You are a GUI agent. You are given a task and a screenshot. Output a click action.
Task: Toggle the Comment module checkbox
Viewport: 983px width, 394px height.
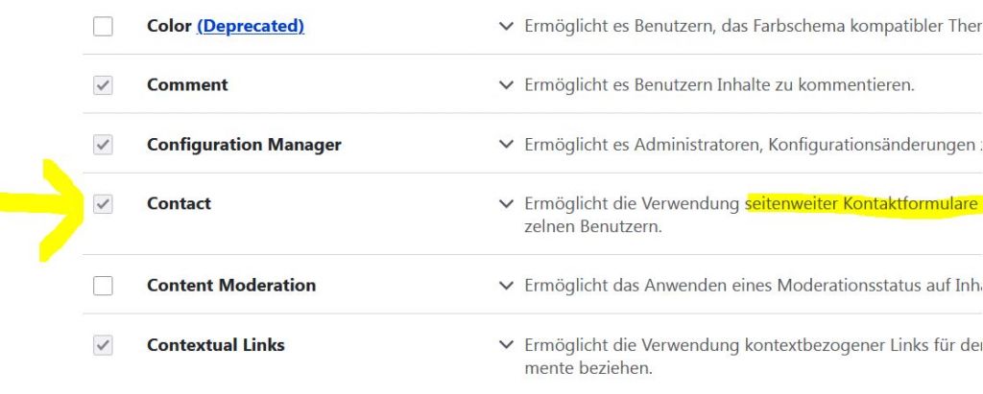(x=103, y=85)
